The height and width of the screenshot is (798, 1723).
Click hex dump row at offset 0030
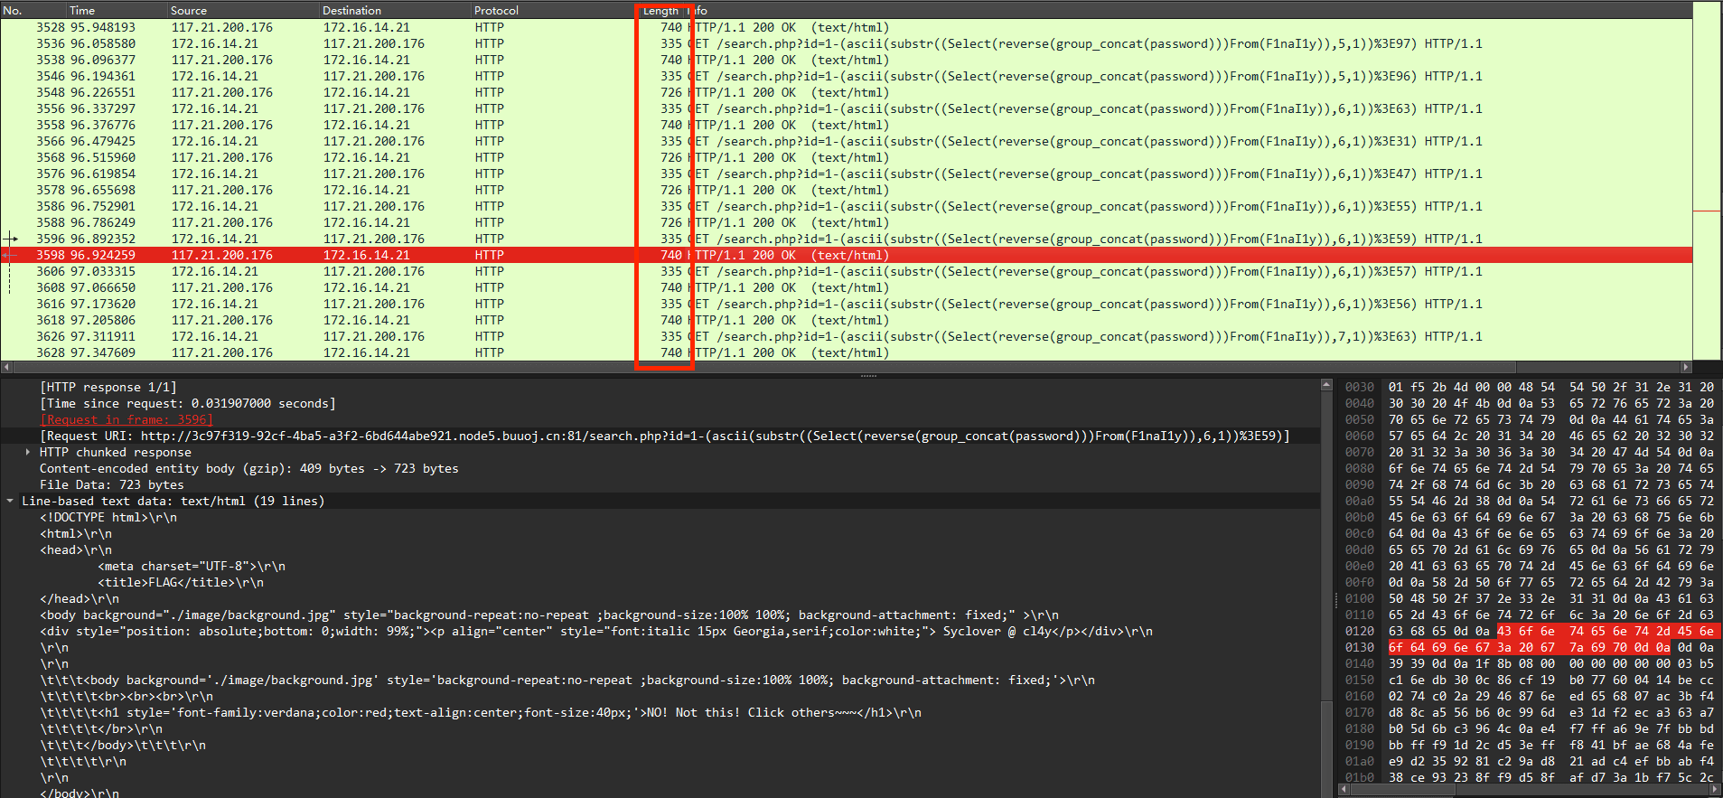click(1530, 387)
